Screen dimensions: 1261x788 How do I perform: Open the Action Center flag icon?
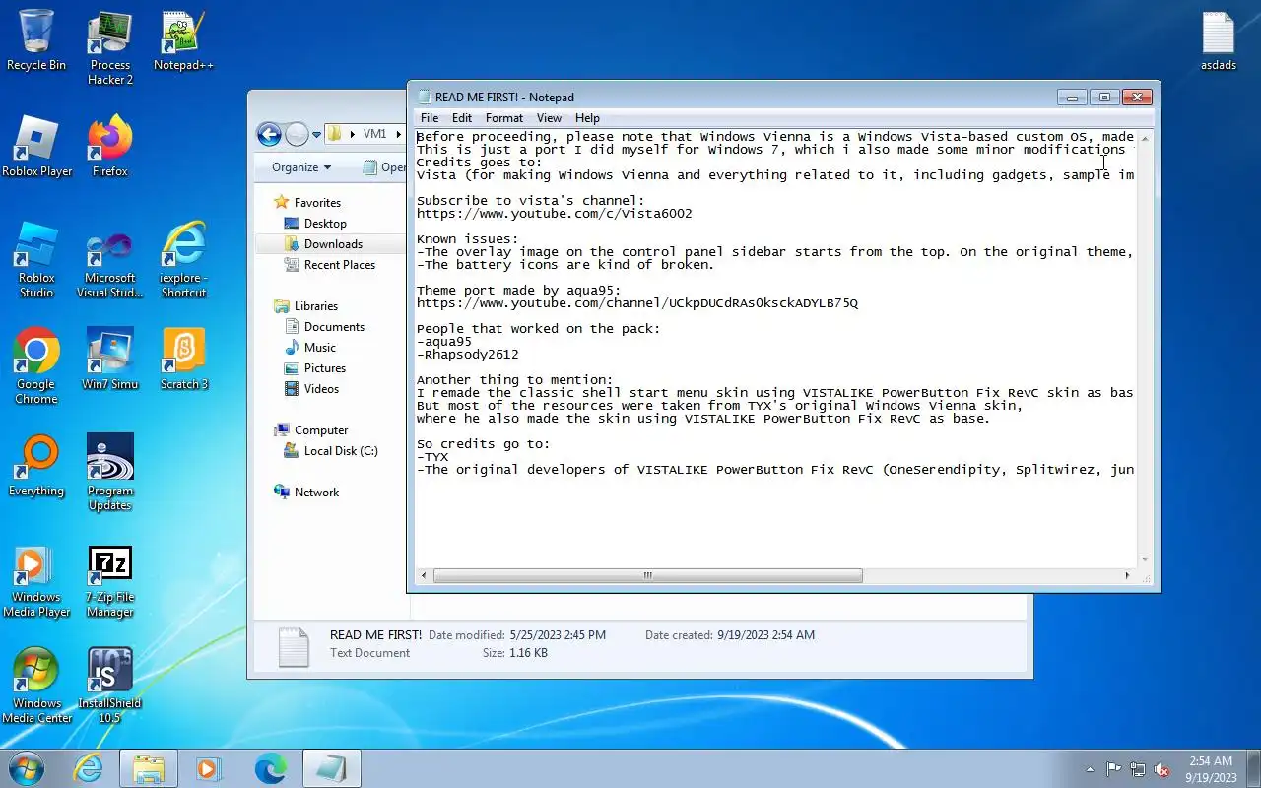tap(1113, 769)
